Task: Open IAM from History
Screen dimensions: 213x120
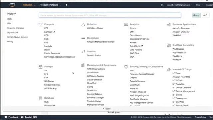Action: click(x=9, y=23)
